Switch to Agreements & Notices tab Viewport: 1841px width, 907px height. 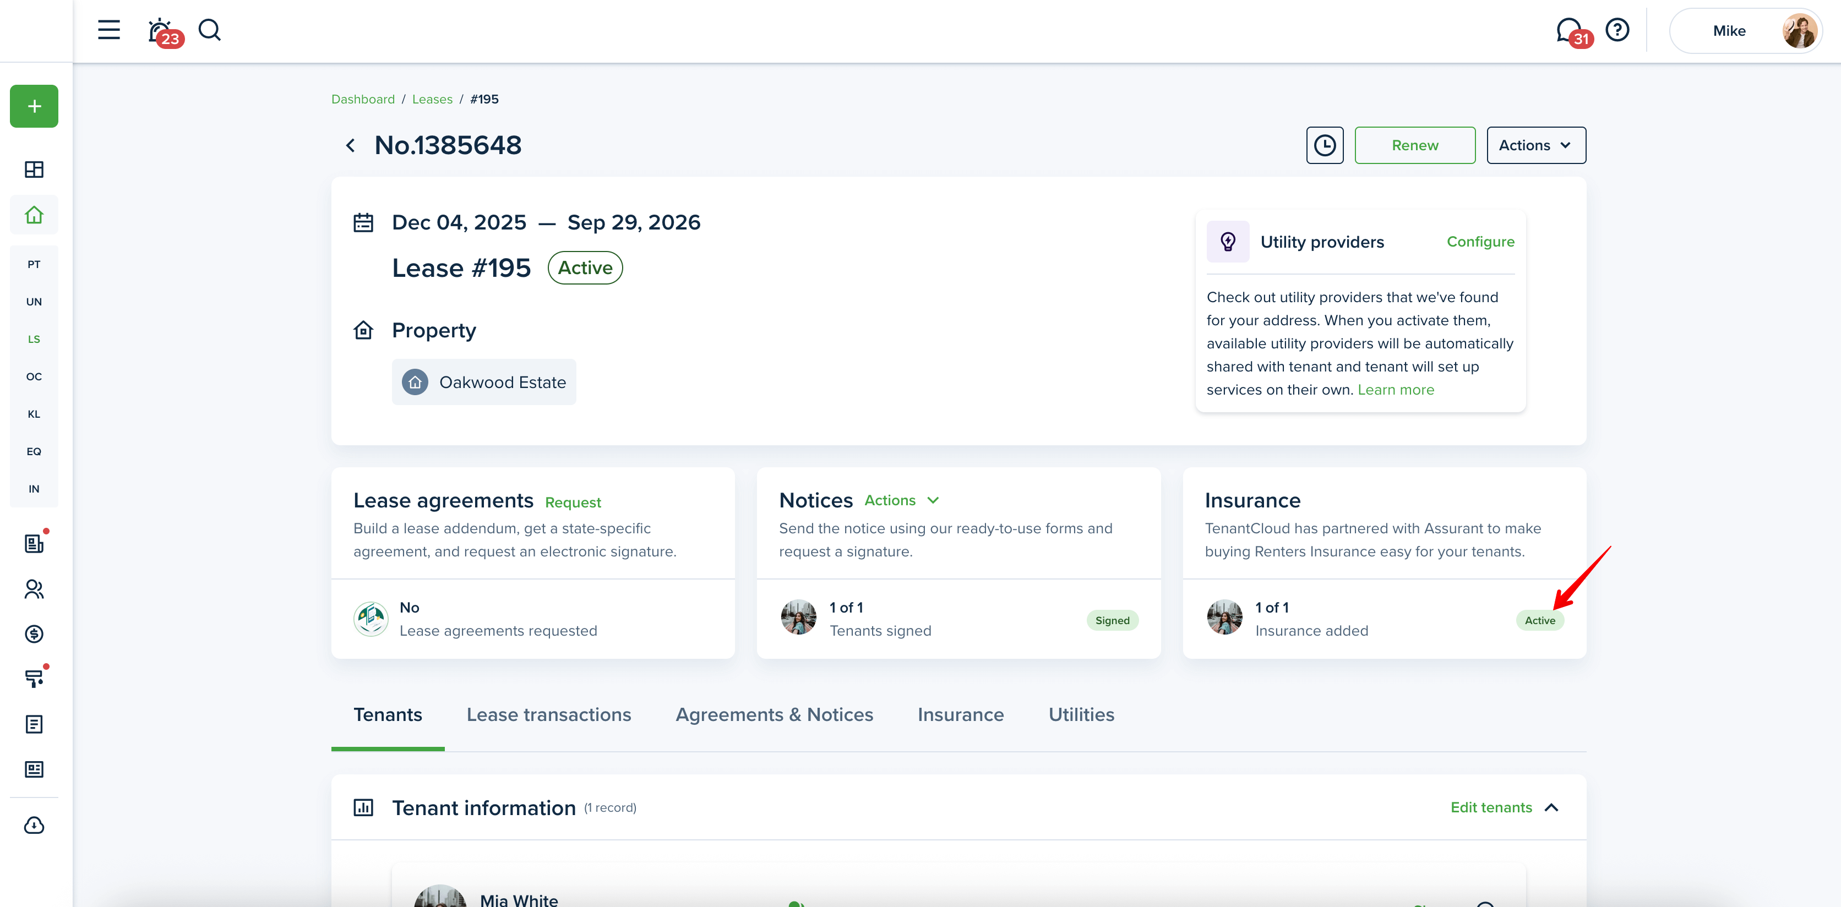(774, 715)
